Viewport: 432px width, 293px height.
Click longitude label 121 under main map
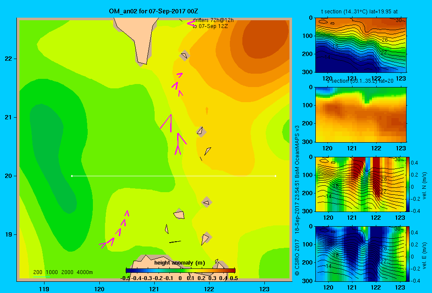pyautogui.click(x=154, y=289)
